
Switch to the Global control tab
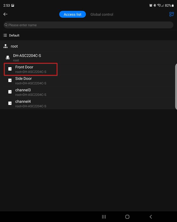tap(102, 14)
